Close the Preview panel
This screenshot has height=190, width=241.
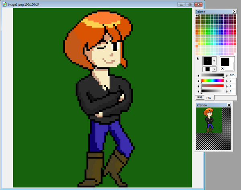coord(229,105)
